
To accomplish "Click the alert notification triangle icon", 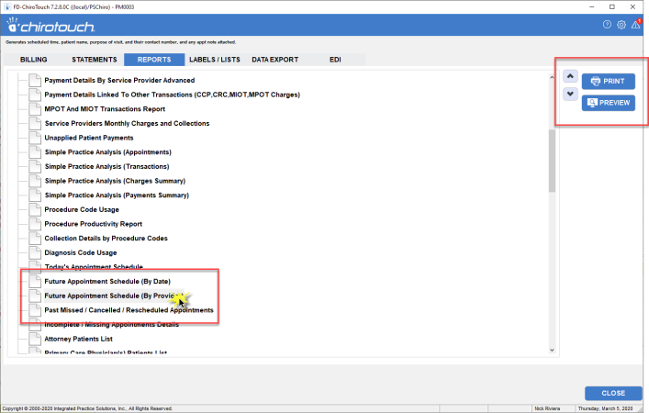I will [x=636, y=25].
